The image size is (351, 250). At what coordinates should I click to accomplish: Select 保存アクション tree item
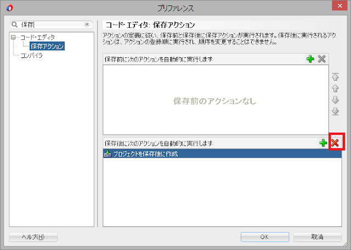[47, 46]
